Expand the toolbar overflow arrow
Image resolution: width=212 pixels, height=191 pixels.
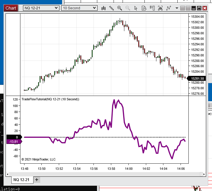tap(177, 8)
